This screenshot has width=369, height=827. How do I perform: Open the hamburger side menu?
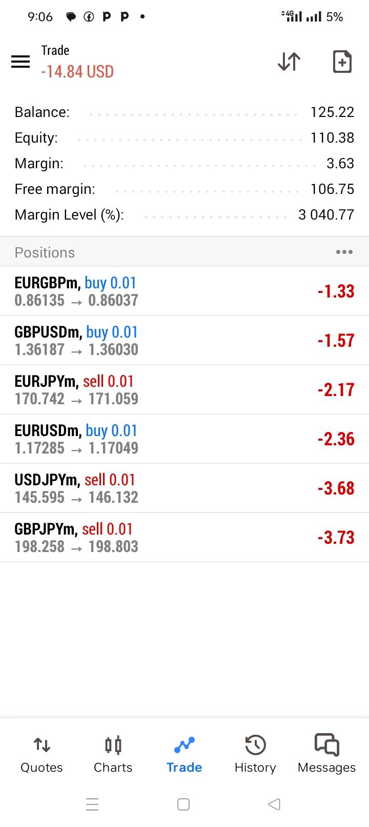point(20,62)
